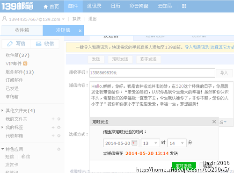Viewport: 234px width, 173px height.
Task: Click the user avatar icon beside the email address
Action: 5,19
